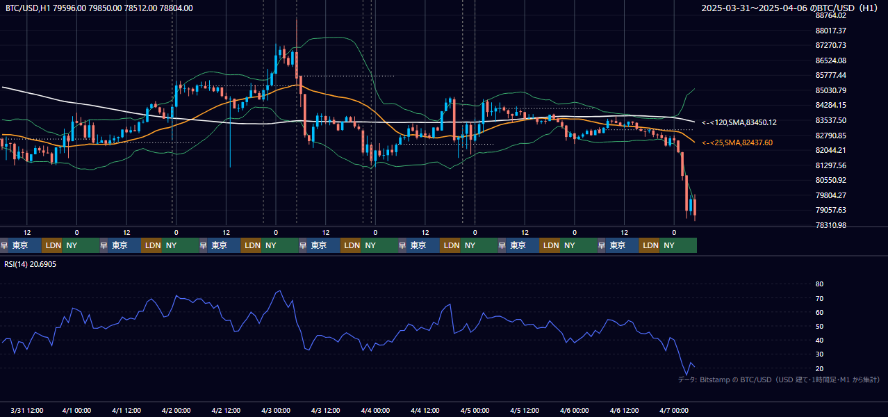Click the tallest wick candle near 88764 high
The image size is (888, 417).
click(x=297, y=49)
